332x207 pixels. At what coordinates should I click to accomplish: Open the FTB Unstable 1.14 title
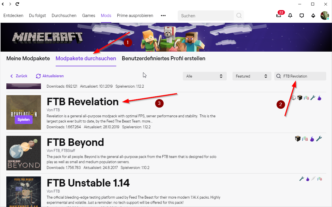pos(88,183)
